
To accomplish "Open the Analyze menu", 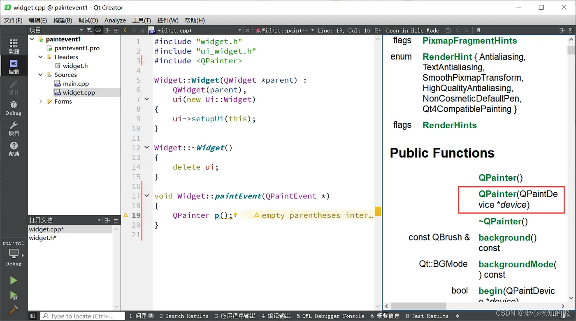I will [115, 20].
